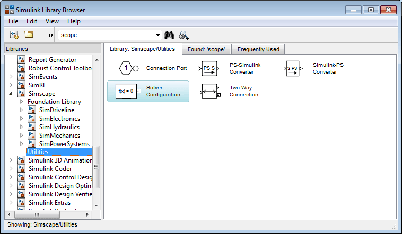Screen dimensions: 402x234
Task: Click the horizontal scroll right arrow
Action: (88, 214)
